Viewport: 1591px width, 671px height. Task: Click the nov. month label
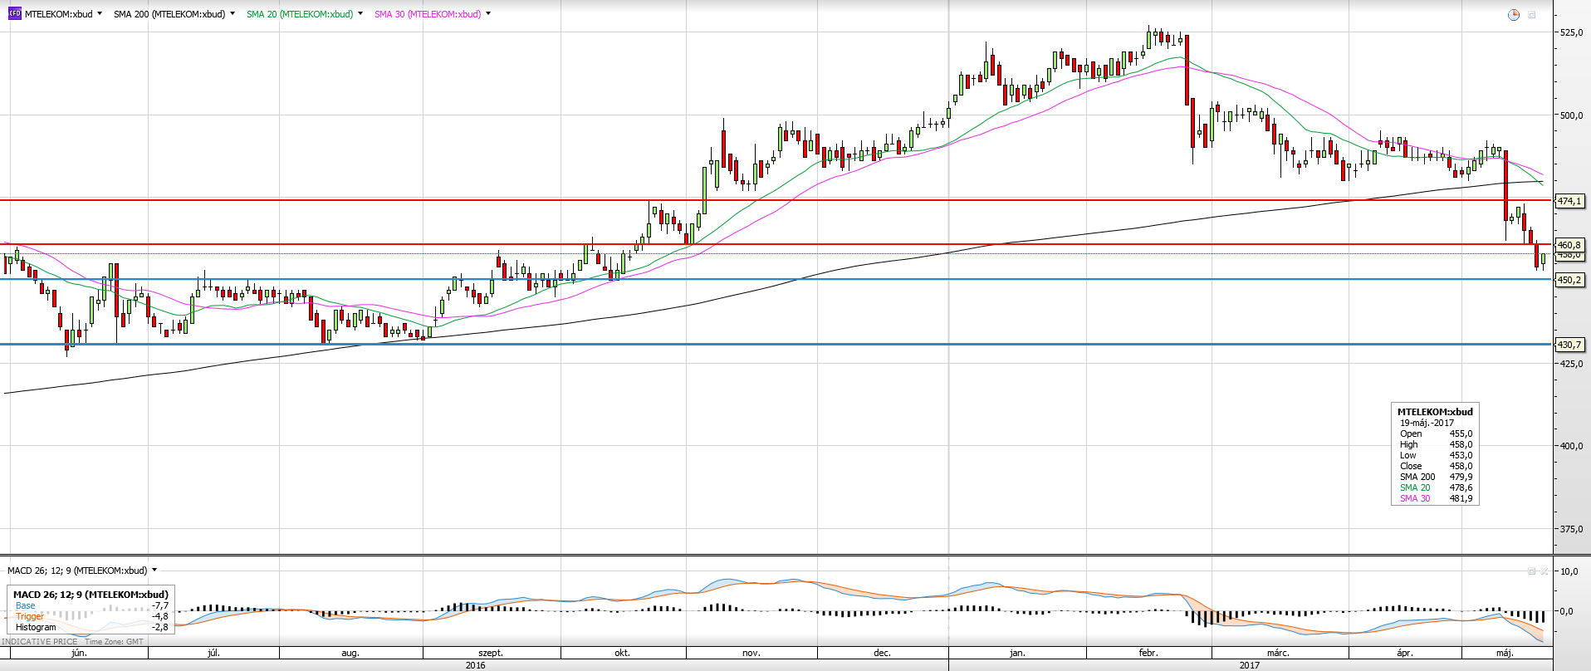pos(751,653)
